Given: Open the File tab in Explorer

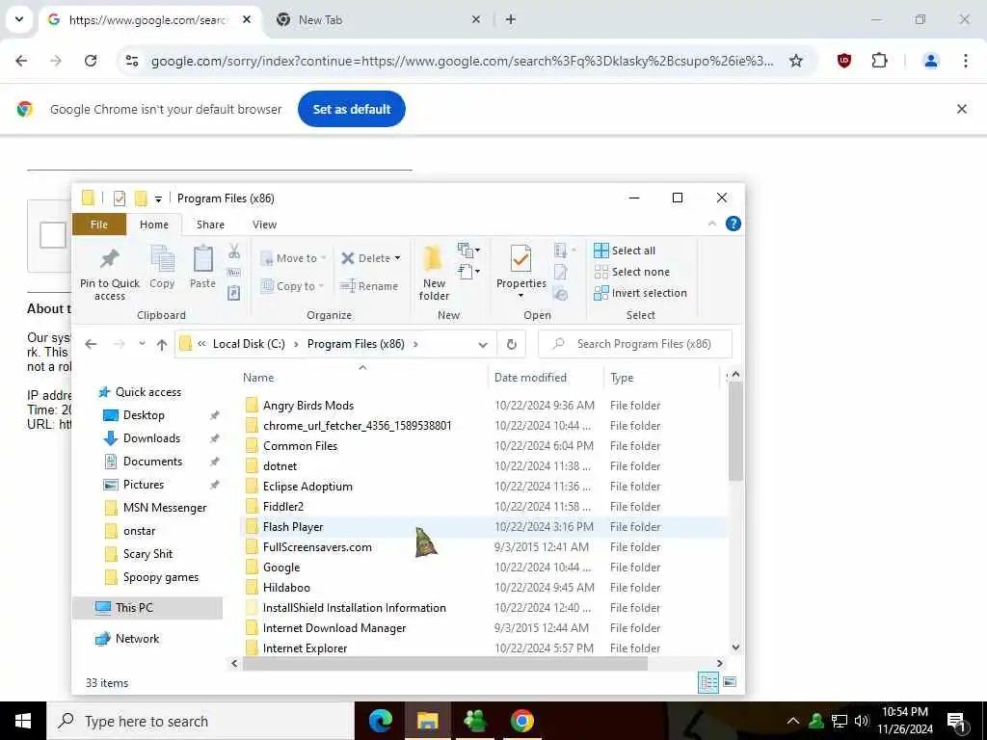Looking at the screenshot, I should 99,225.
